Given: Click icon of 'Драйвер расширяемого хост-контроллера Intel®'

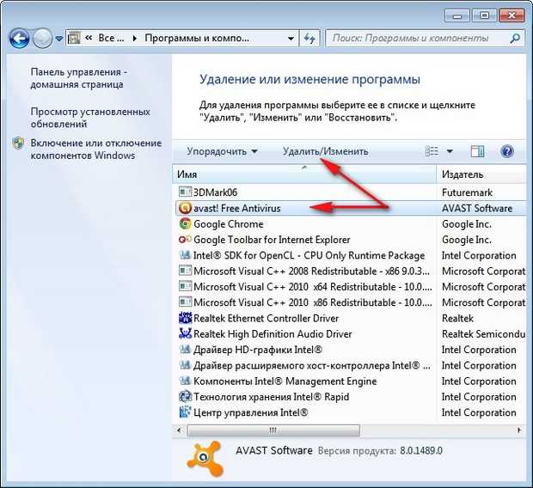Looking at the screenshot, I should (185, 364).
